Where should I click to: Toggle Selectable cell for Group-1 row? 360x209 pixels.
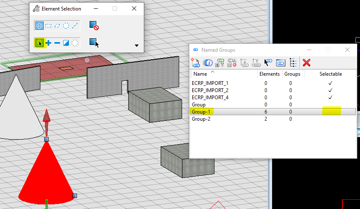[331, 111]
